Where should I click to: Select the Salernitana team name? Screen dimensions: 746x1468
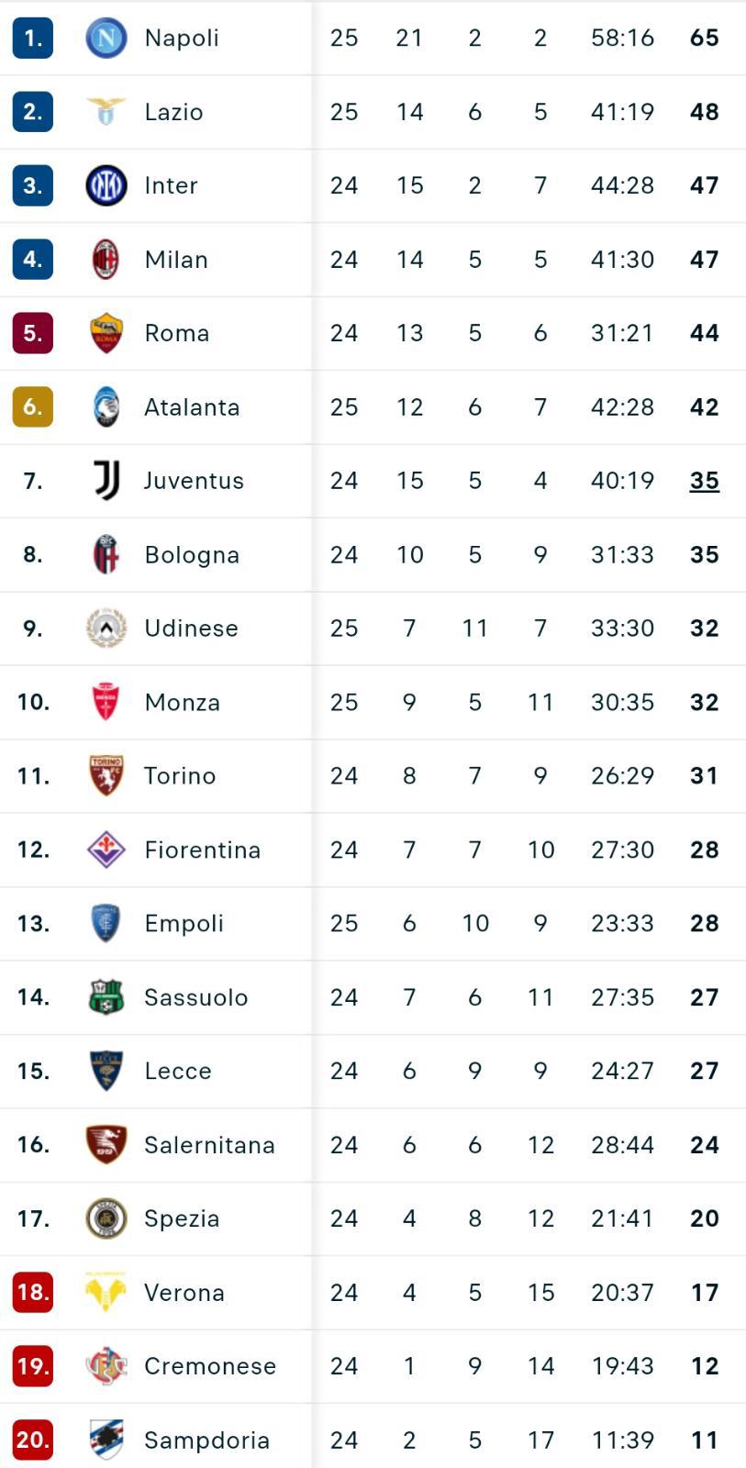click(x=209, y=1145)
